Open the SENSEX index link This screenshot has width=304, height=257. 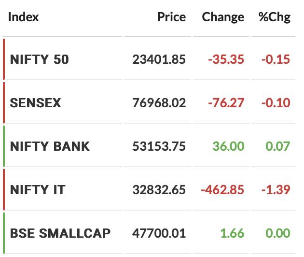pyautogui.click(x=36, y=103)
